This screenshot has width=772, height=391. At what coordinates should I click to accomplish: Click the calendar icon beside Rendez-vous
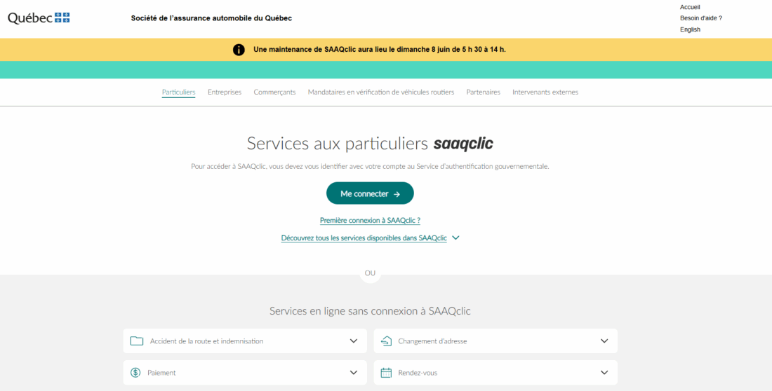pos(387,373)
